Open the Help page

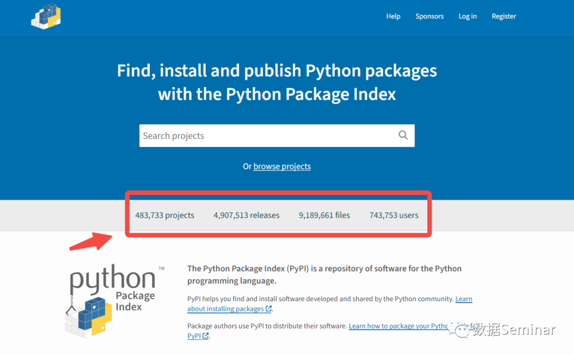[x=393, y=16]
